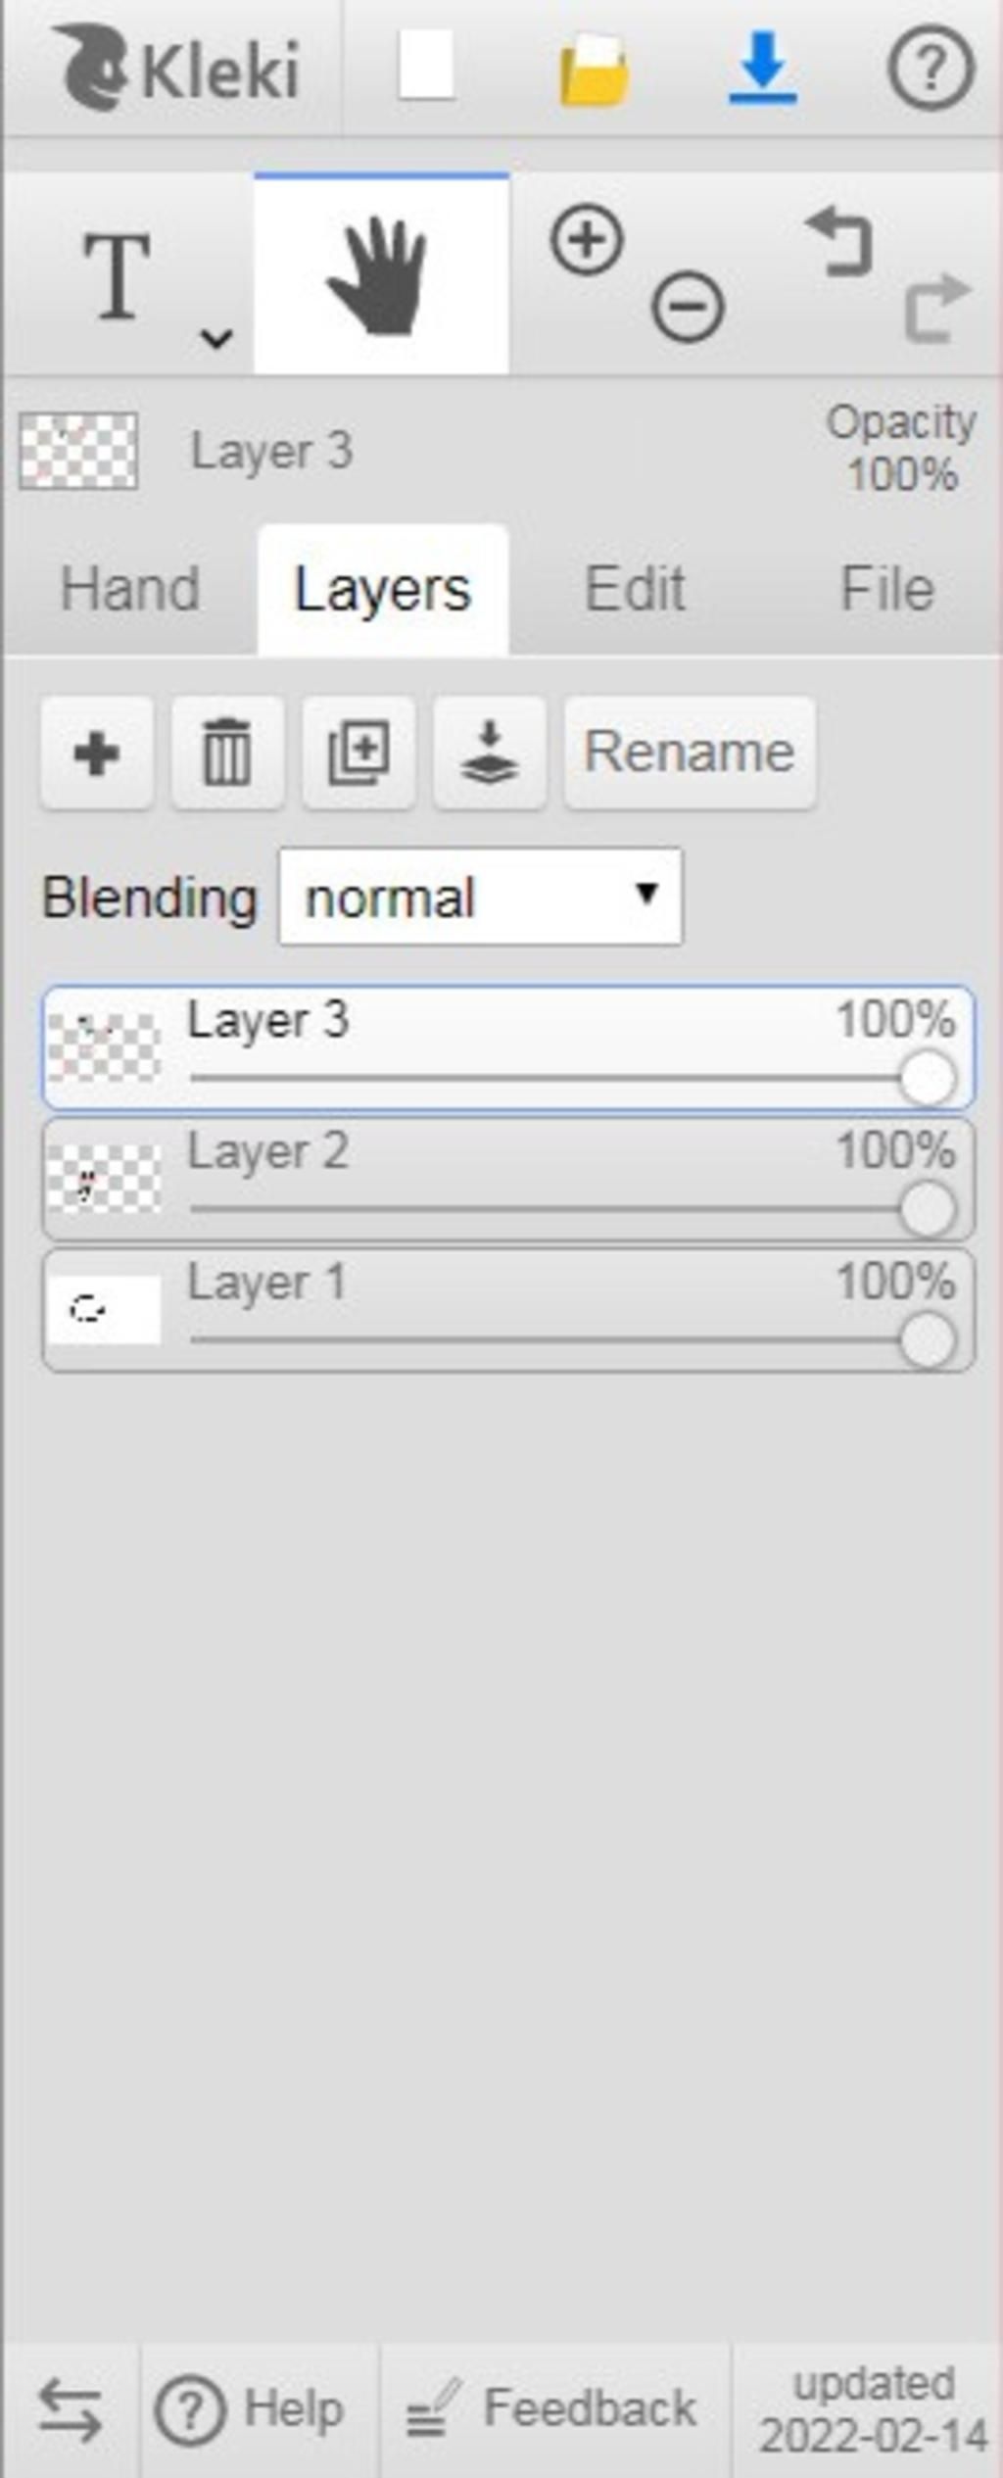Open the Feedback link
The height and width of the screenshot is (2478, 1003).
[553, 2408]
